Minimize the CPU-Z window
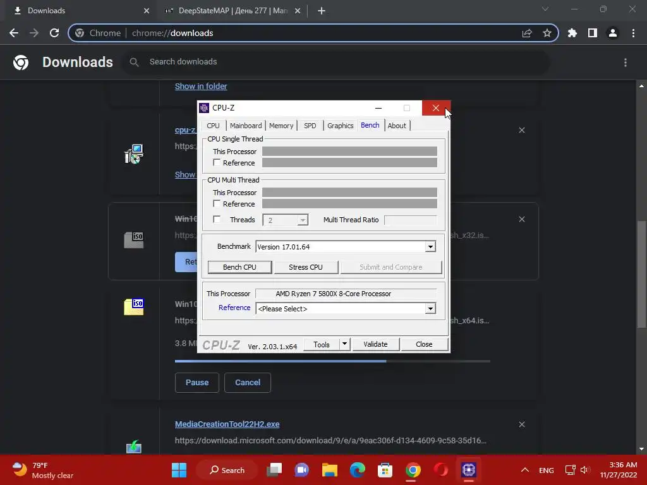 tap(378, 108)
